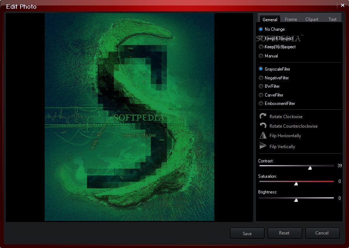The height and width of the screenshot is (248, 349).
Task: Click the Brightness value 0
Action: 339,198
